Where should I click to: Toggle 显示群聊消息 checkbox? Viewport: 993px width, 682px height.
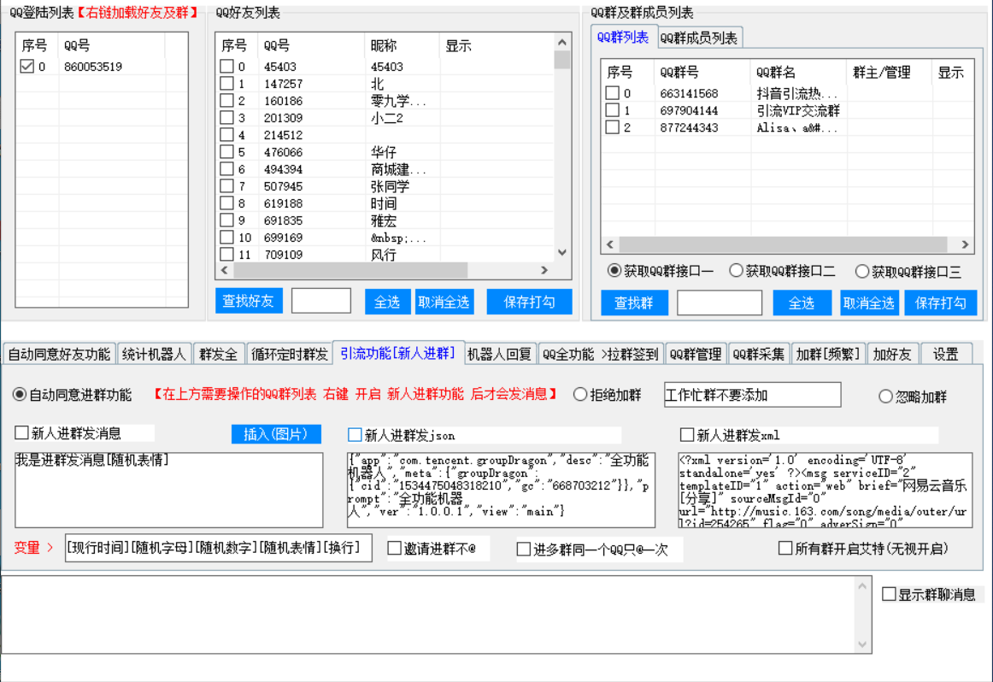[x=889, y=594]
